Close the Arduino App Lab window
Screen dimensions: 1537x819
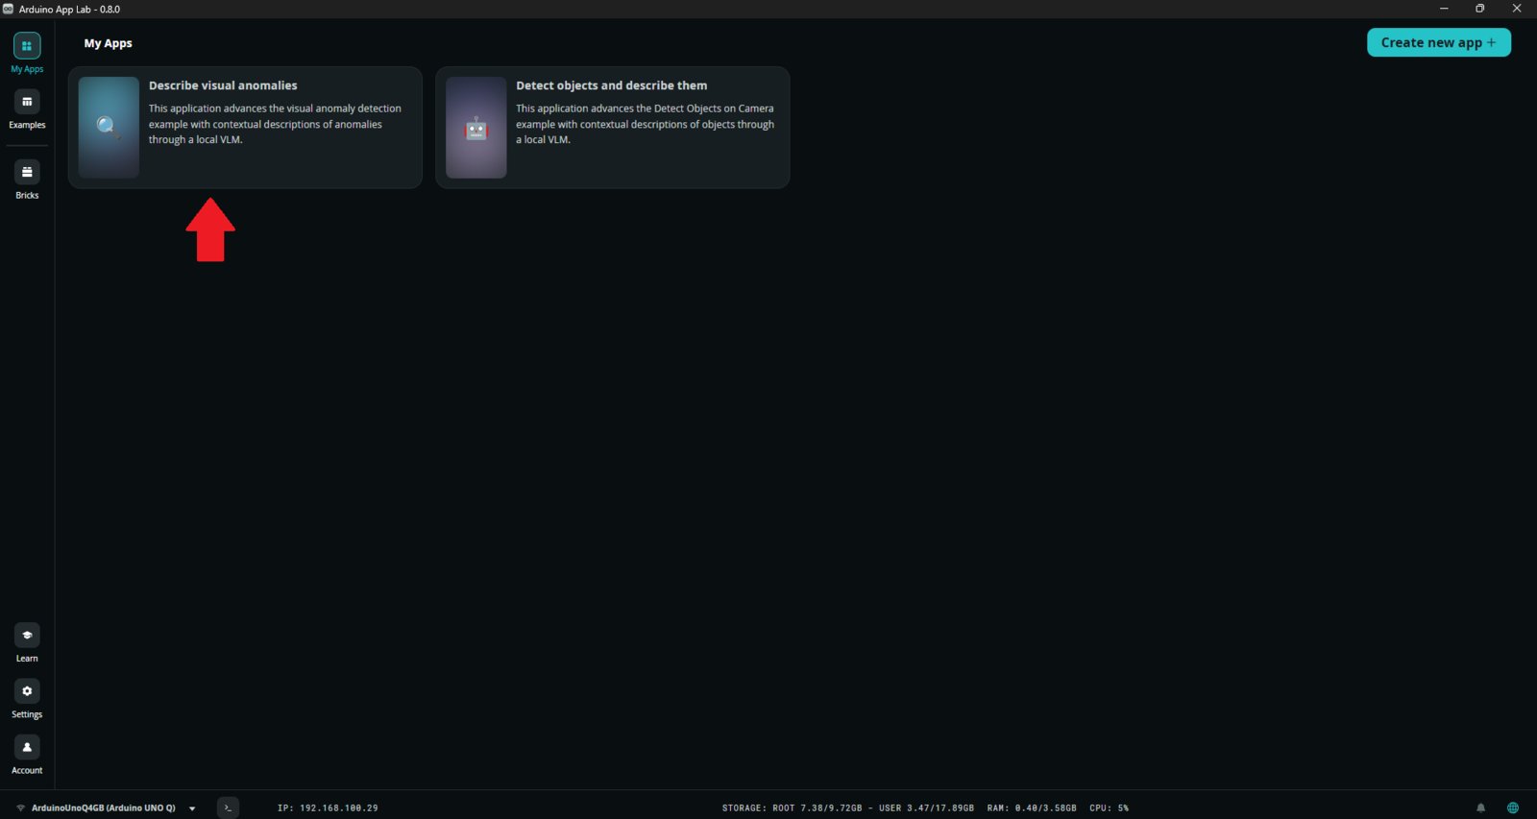[1517, 9]
